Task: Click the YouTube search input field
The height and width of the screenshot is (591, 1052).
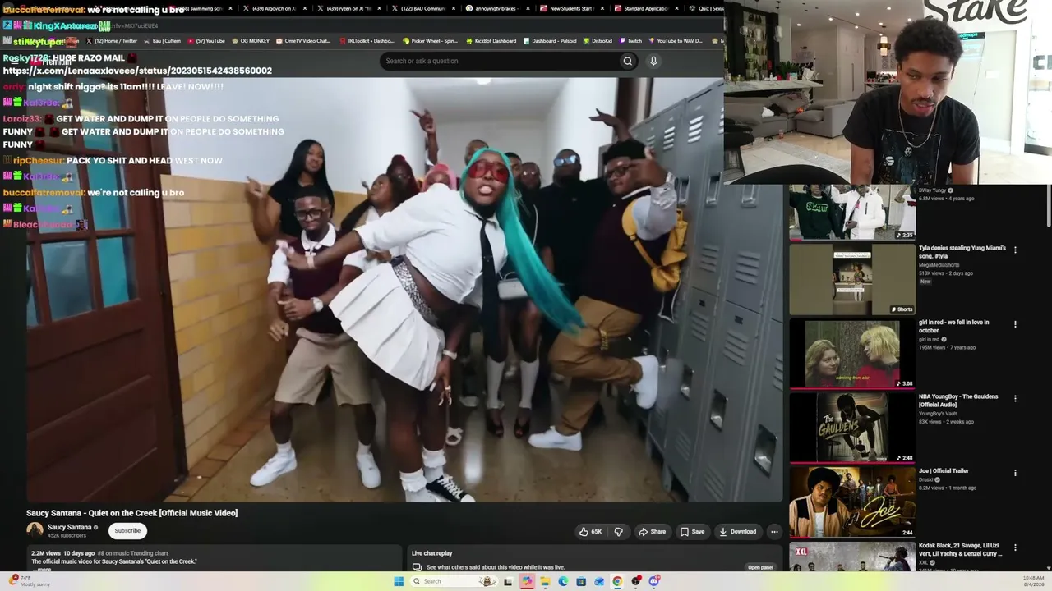Action: click(x=500, y=61)
